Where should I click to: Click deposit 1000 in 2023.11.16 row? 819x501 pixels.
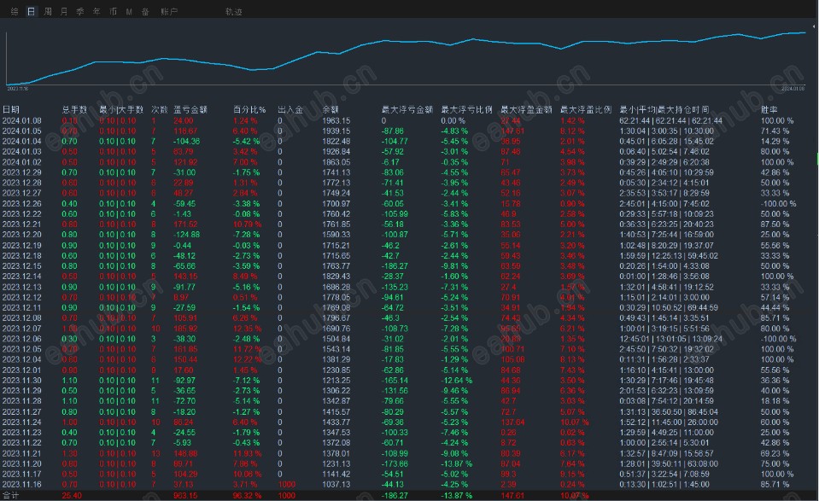click(x=287, y=485)
